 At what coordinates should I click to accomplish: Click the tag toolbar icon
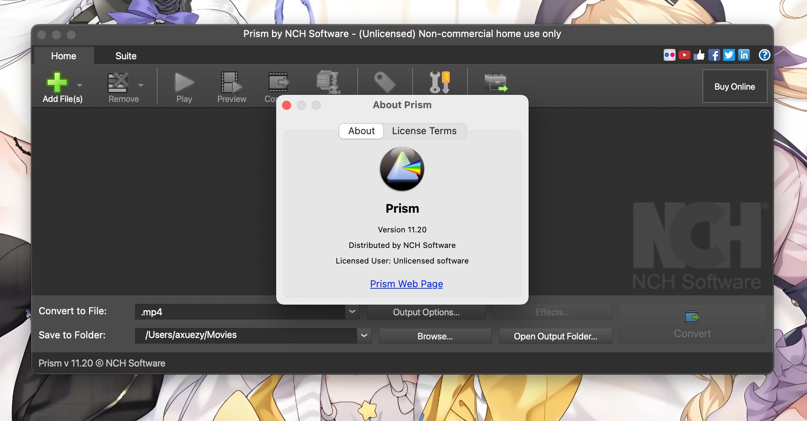click(x=385, y=82)
